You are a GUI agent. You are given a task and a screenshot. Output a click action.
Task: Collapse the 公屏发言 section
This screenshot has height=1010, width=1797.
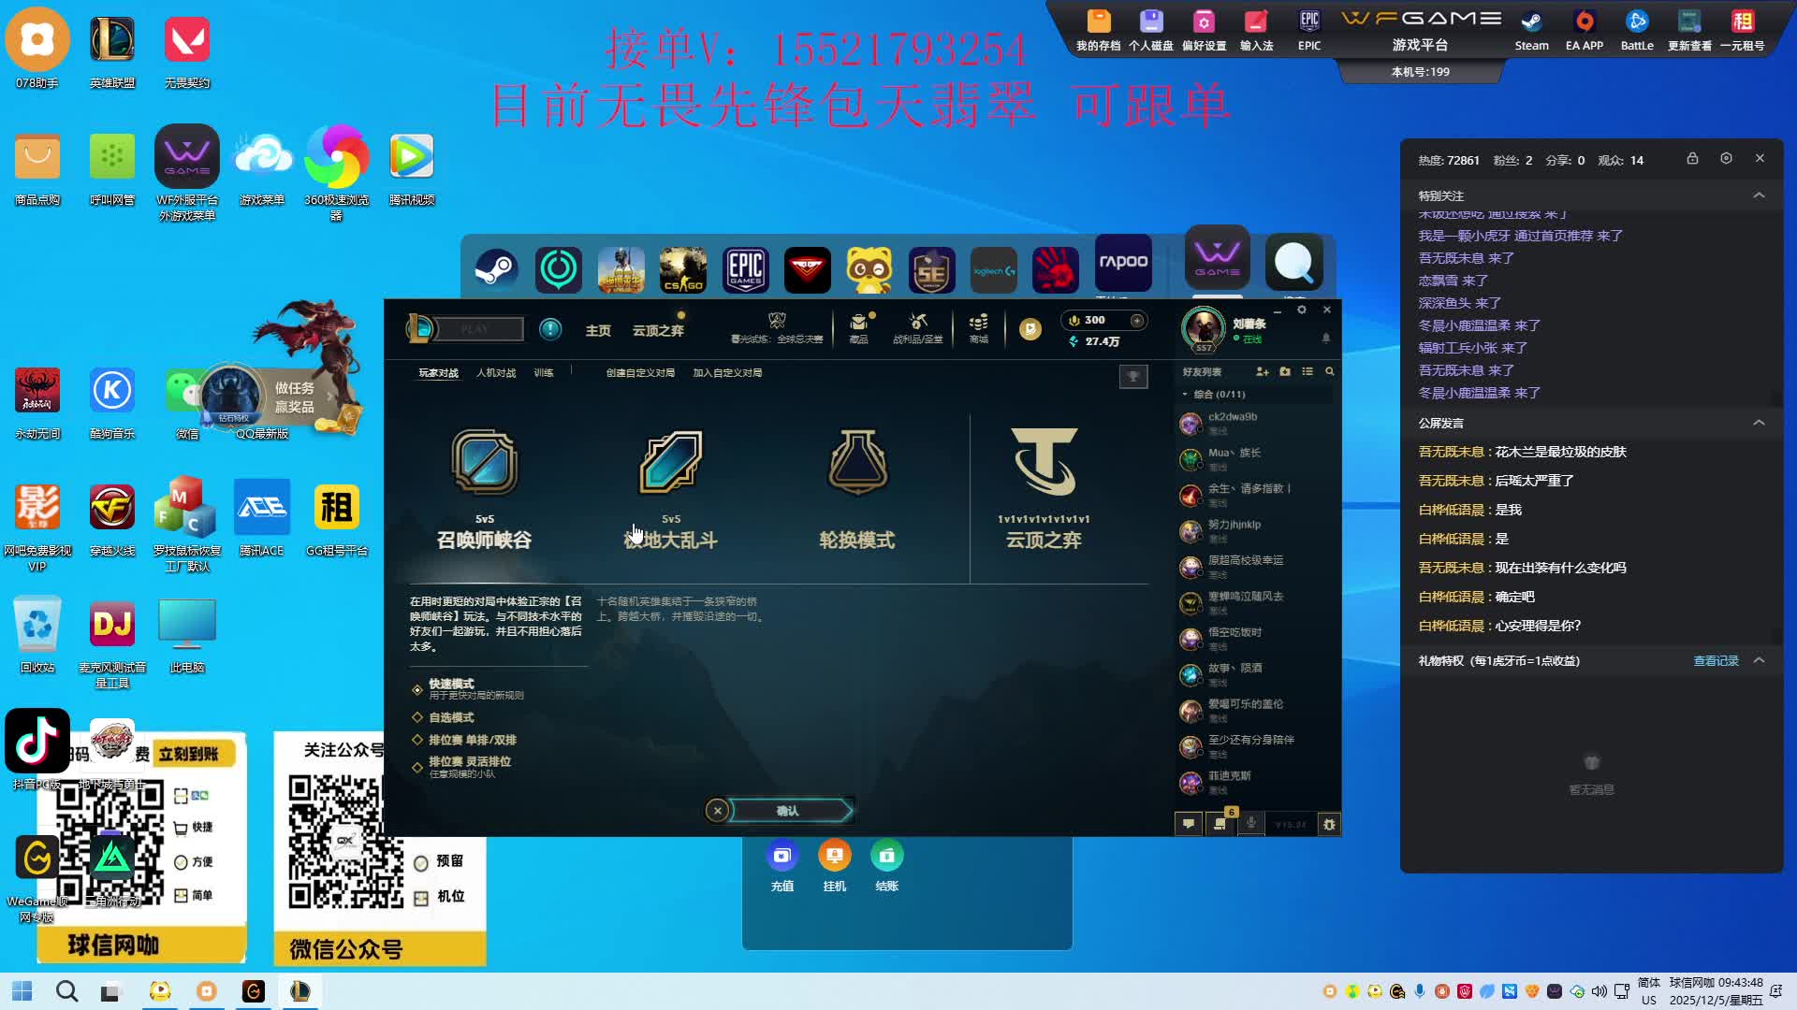click(1759, 423)
